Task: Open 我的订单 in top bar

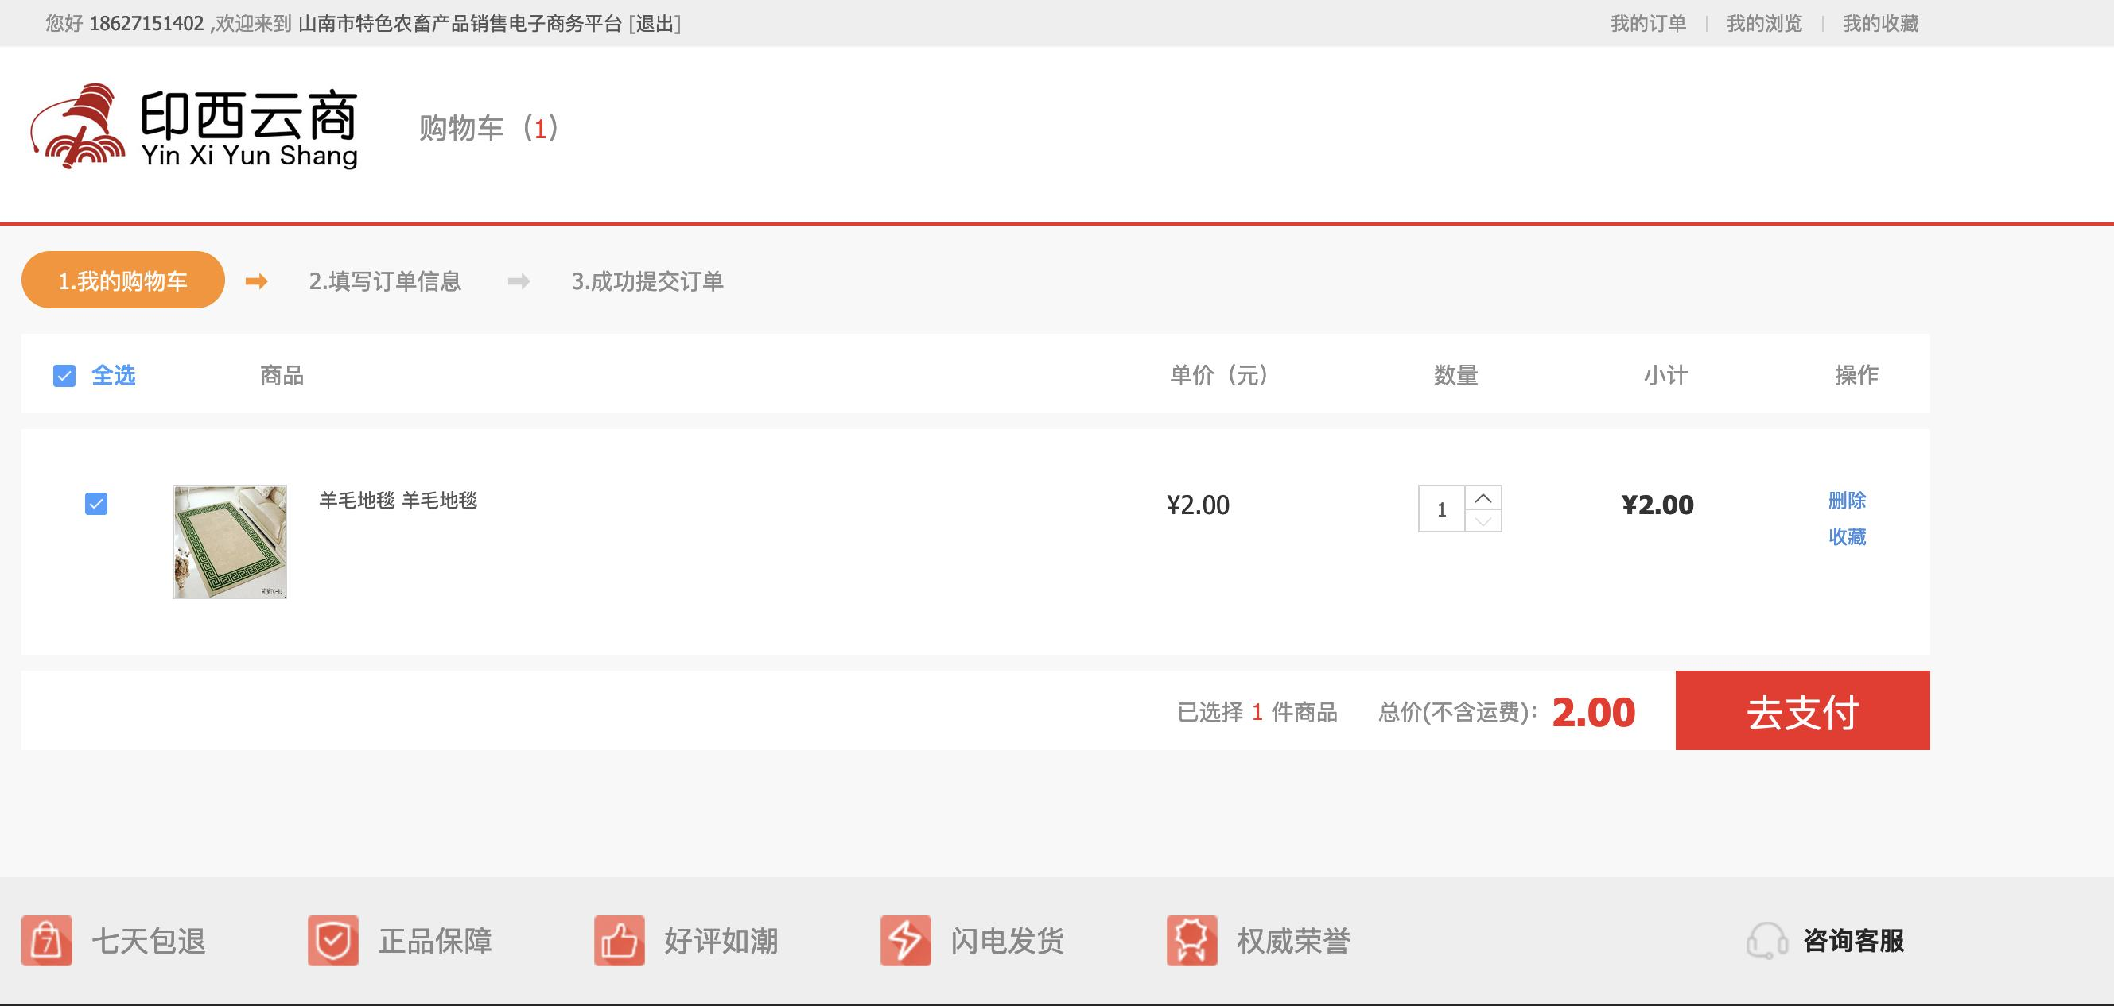Action: coord(1648,23)
